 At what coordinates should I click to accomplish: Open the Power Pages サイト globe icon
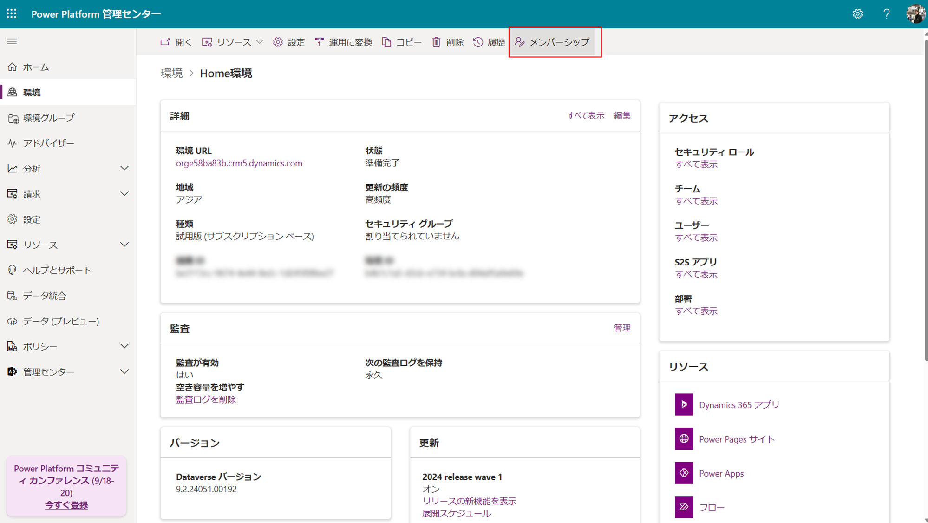684,439
